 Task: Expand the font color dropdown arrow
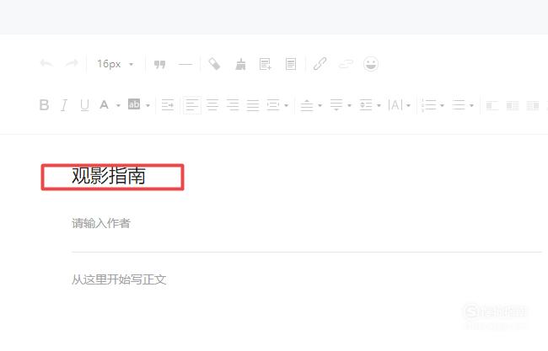coord(118,105)
